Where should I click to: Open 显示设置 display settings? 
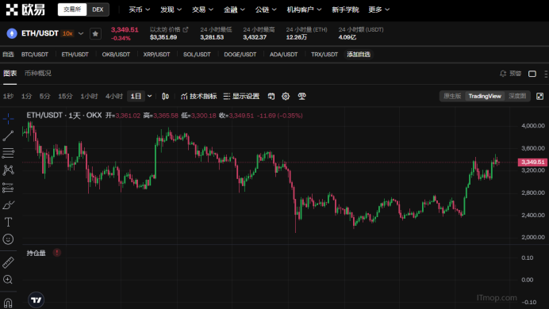pos(241,96)
